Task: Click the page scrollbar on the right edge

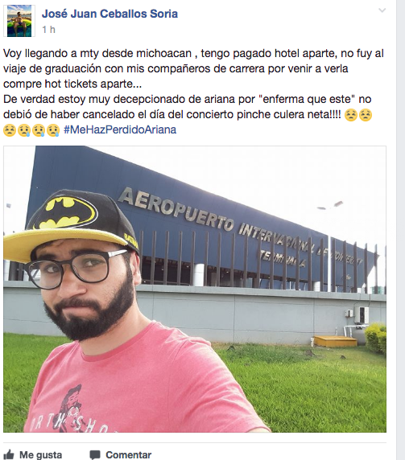Action: point(401,230)
